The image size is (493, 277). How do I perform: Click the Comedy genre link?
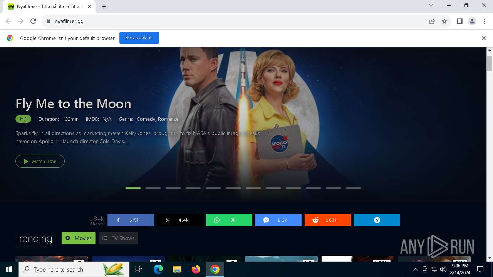point(146,119)
